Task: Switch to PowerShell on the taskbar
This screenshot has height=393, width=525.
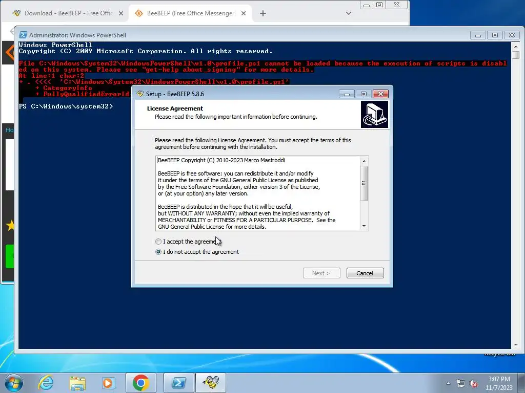Action: [179, 383]
